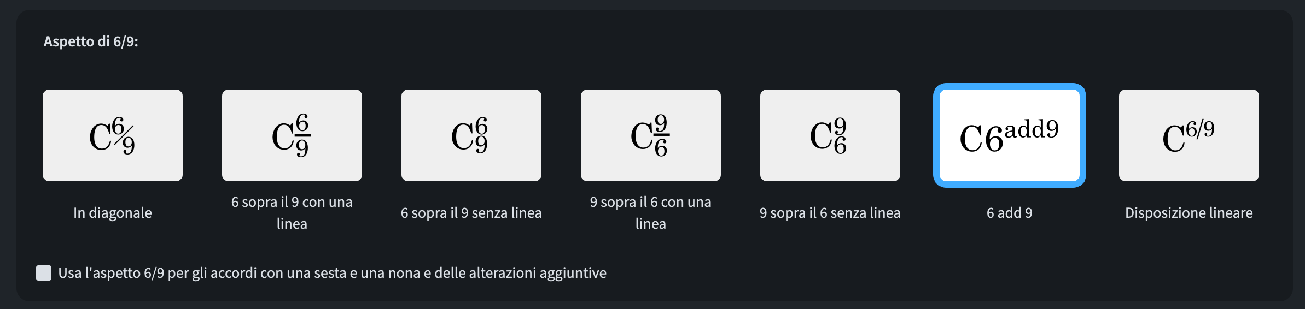Choose the 9 over 6 tile without line
The height and width of the screenshot is (309, 1305).
click(830, 135)
